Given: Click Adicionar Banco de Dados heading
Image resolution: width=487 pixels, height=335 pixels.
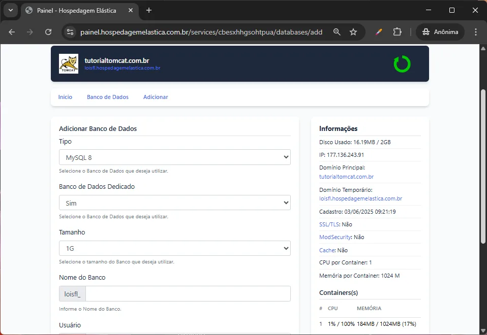Looking at the screenshot, I should point(98,129).
